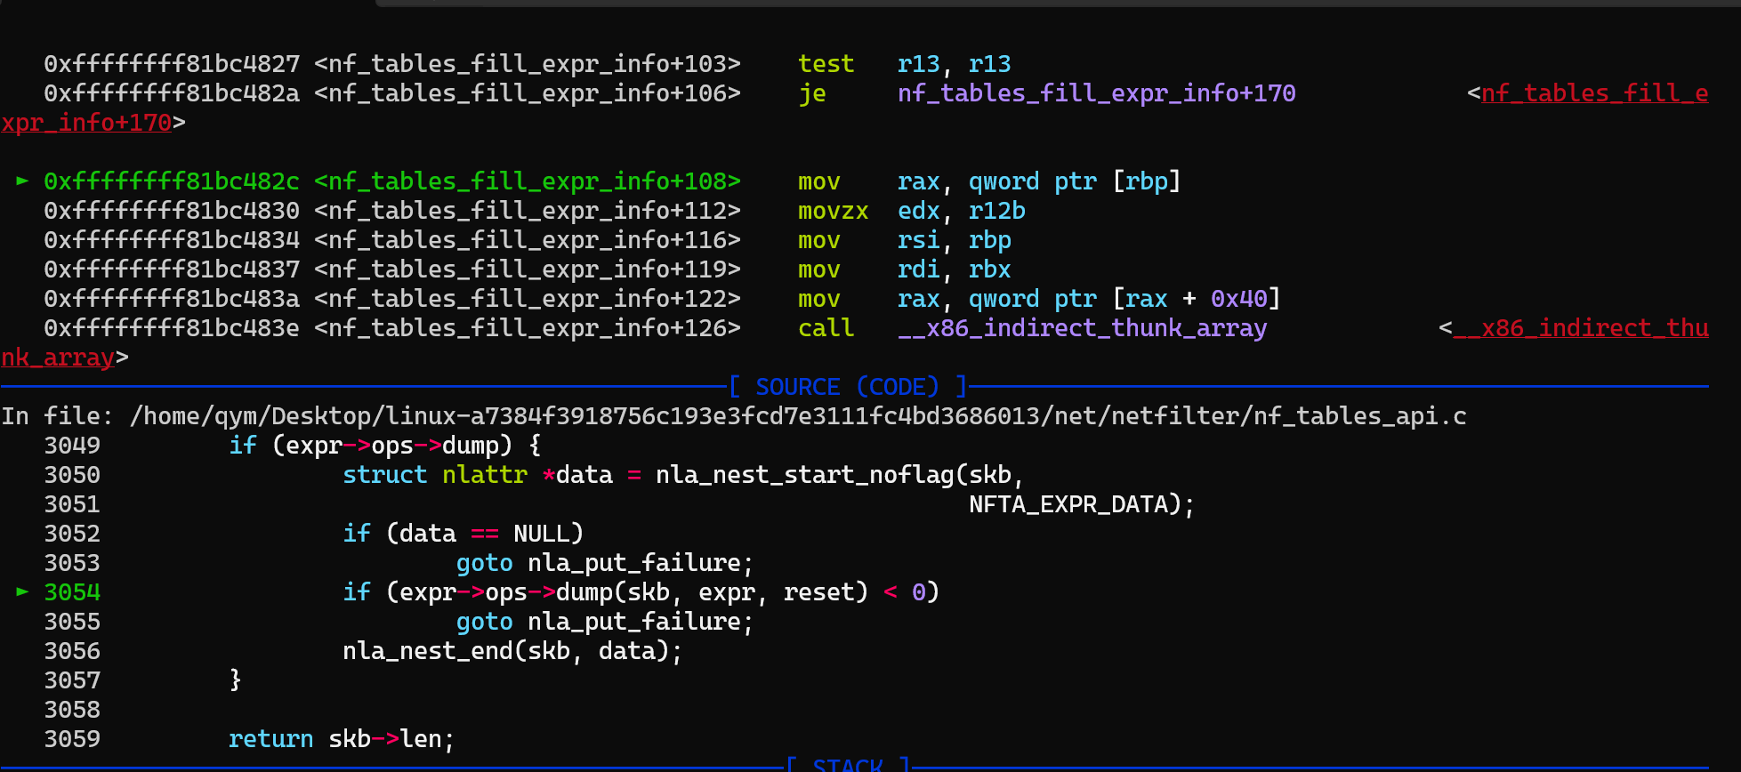1741x772 pixels.
Task: Click the green current-instruction arrow in disassembly
Action: (22, 181)
